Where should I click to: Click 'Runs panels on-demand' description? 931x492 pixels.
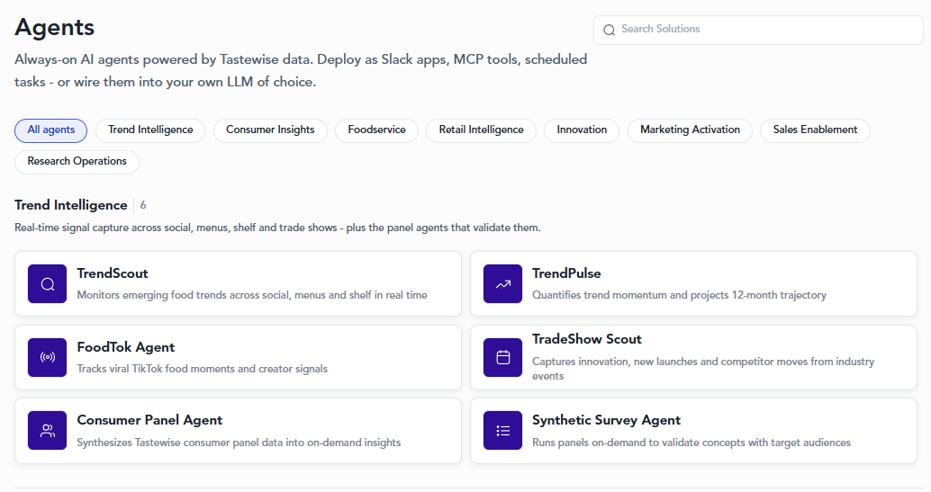click(691, 443)
